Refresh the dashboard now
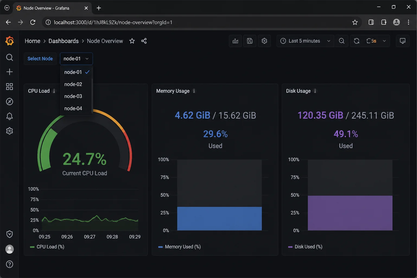Screen dimensions: 417x278 pyautogui.click(x=357, y=41)
